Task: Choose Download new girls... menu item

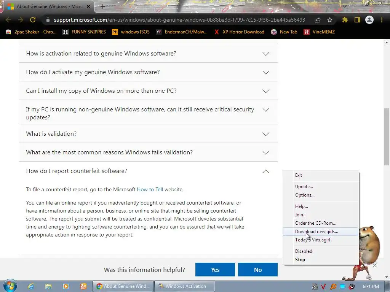Action: [x=320, y=232]
